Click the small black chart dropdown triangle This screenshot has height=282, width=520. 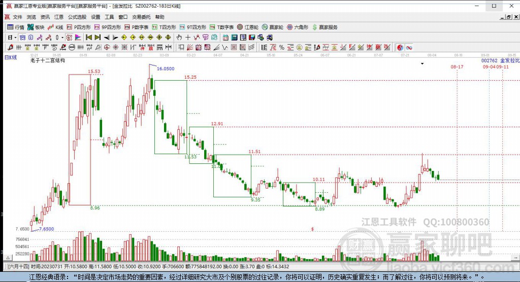422,63
